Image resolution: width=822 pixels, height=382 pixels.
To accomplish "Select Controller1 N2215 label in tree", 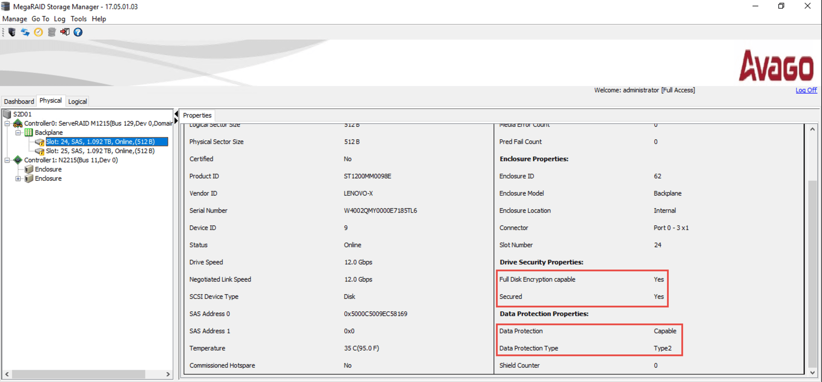I will [71, 160].
